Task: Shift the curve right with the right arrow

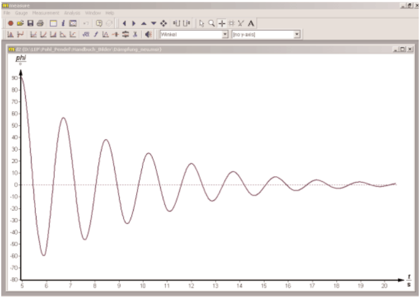Action: (134, 23)
